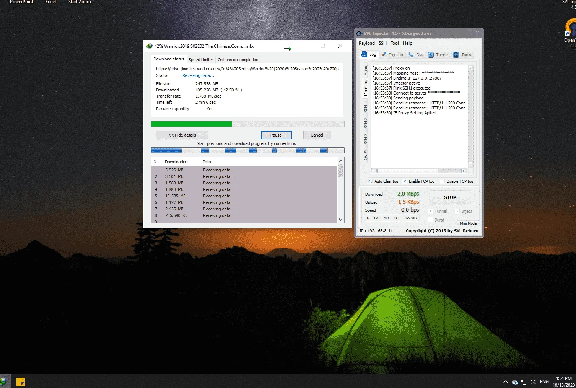Click the log horizontal scrollbar thumb
Image resolution: width=576 pixels, height=388 pixels.
408,171
